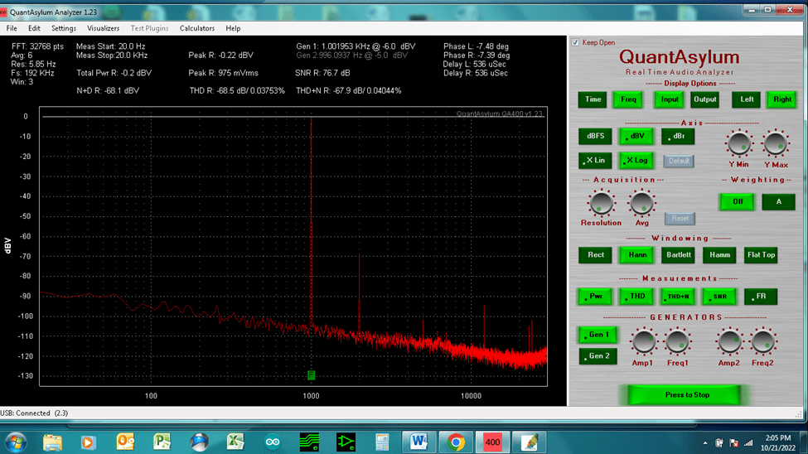Adjust the Resolution knob
Image resolution: width=808 pixels, height=454 pixels.
coord(601,203)
